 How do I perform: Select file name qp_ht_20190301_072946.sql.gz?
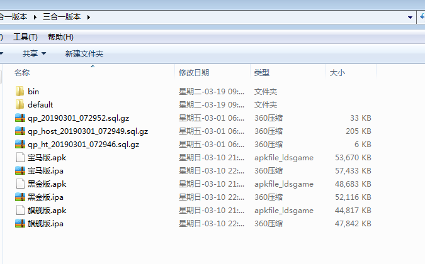click(84, 145)
